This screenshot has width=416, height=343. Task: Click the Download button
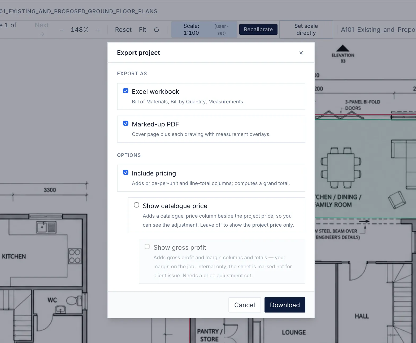pyautogui.click(x=285, y=305)
